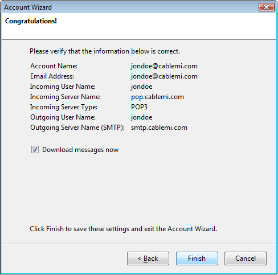Click the smtp.cablemi.com outgoing server value
The image size is (278, 275).
[x=159, y=128]
